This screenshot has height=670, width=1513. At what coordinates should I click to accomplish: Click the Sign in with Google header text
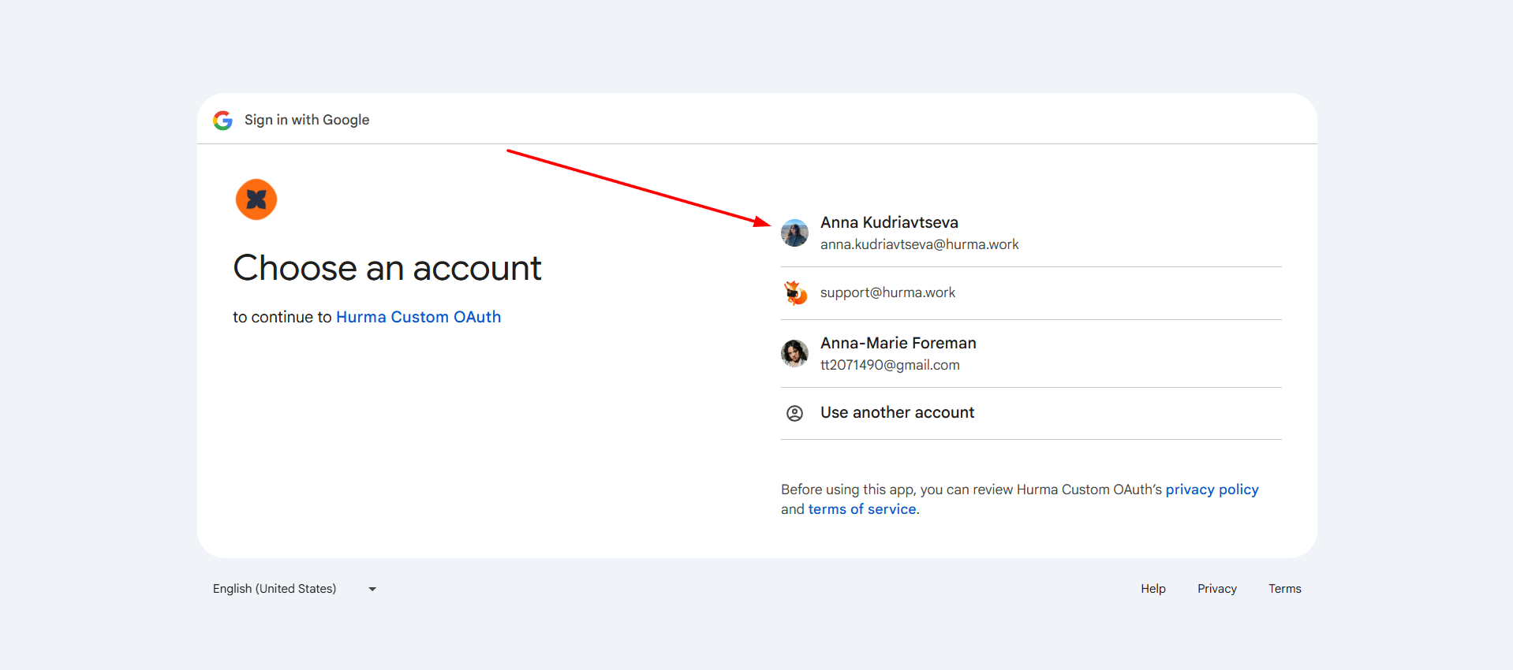pyautogui.click(x=307, y=120)
